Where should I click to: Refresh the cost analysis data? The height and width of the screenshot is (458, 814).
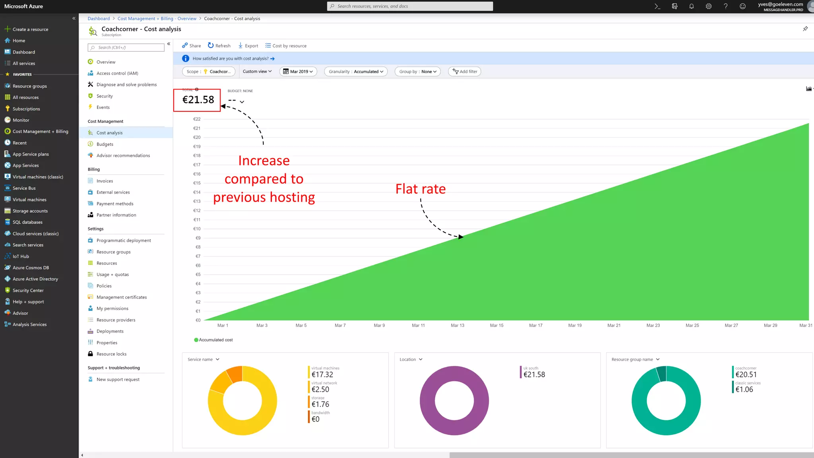(219, 46)
